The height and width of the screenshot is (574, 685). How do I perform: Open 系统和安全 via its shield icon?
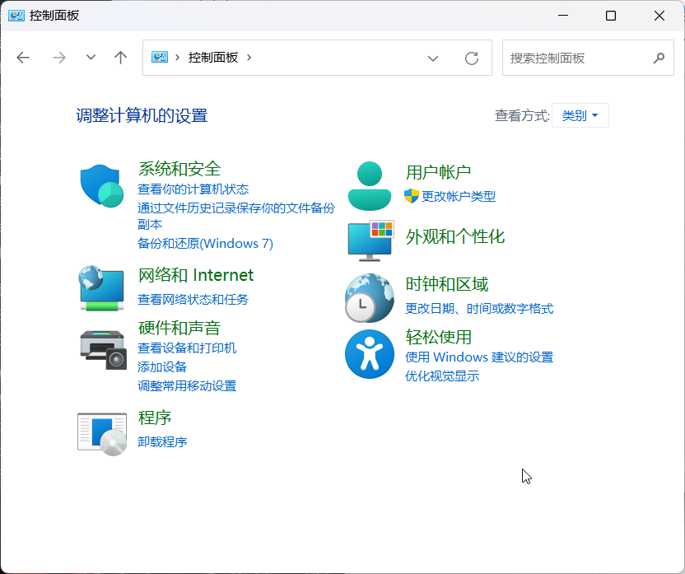100,184
